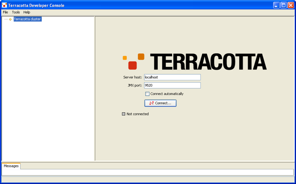This screenshot has height=184, width=296.
Task: Click the gray Not connected status indicator
Action: pyautogui.click(x=123, y=114)
